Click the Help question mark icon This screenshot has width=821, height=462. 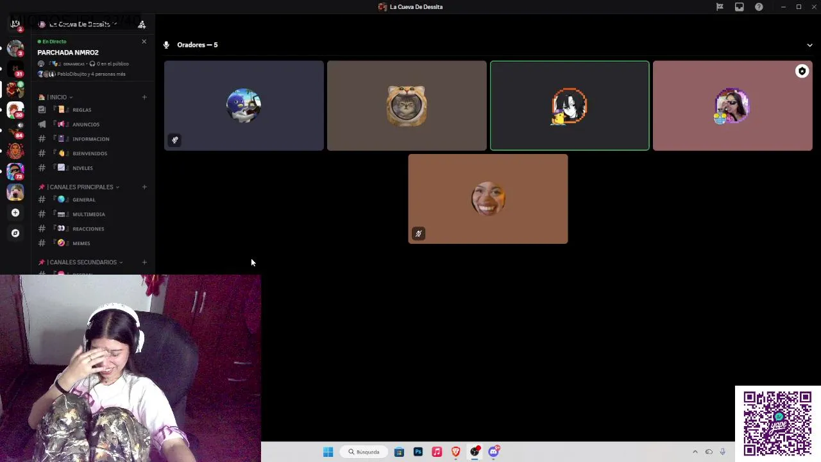[x=759, y=7]
